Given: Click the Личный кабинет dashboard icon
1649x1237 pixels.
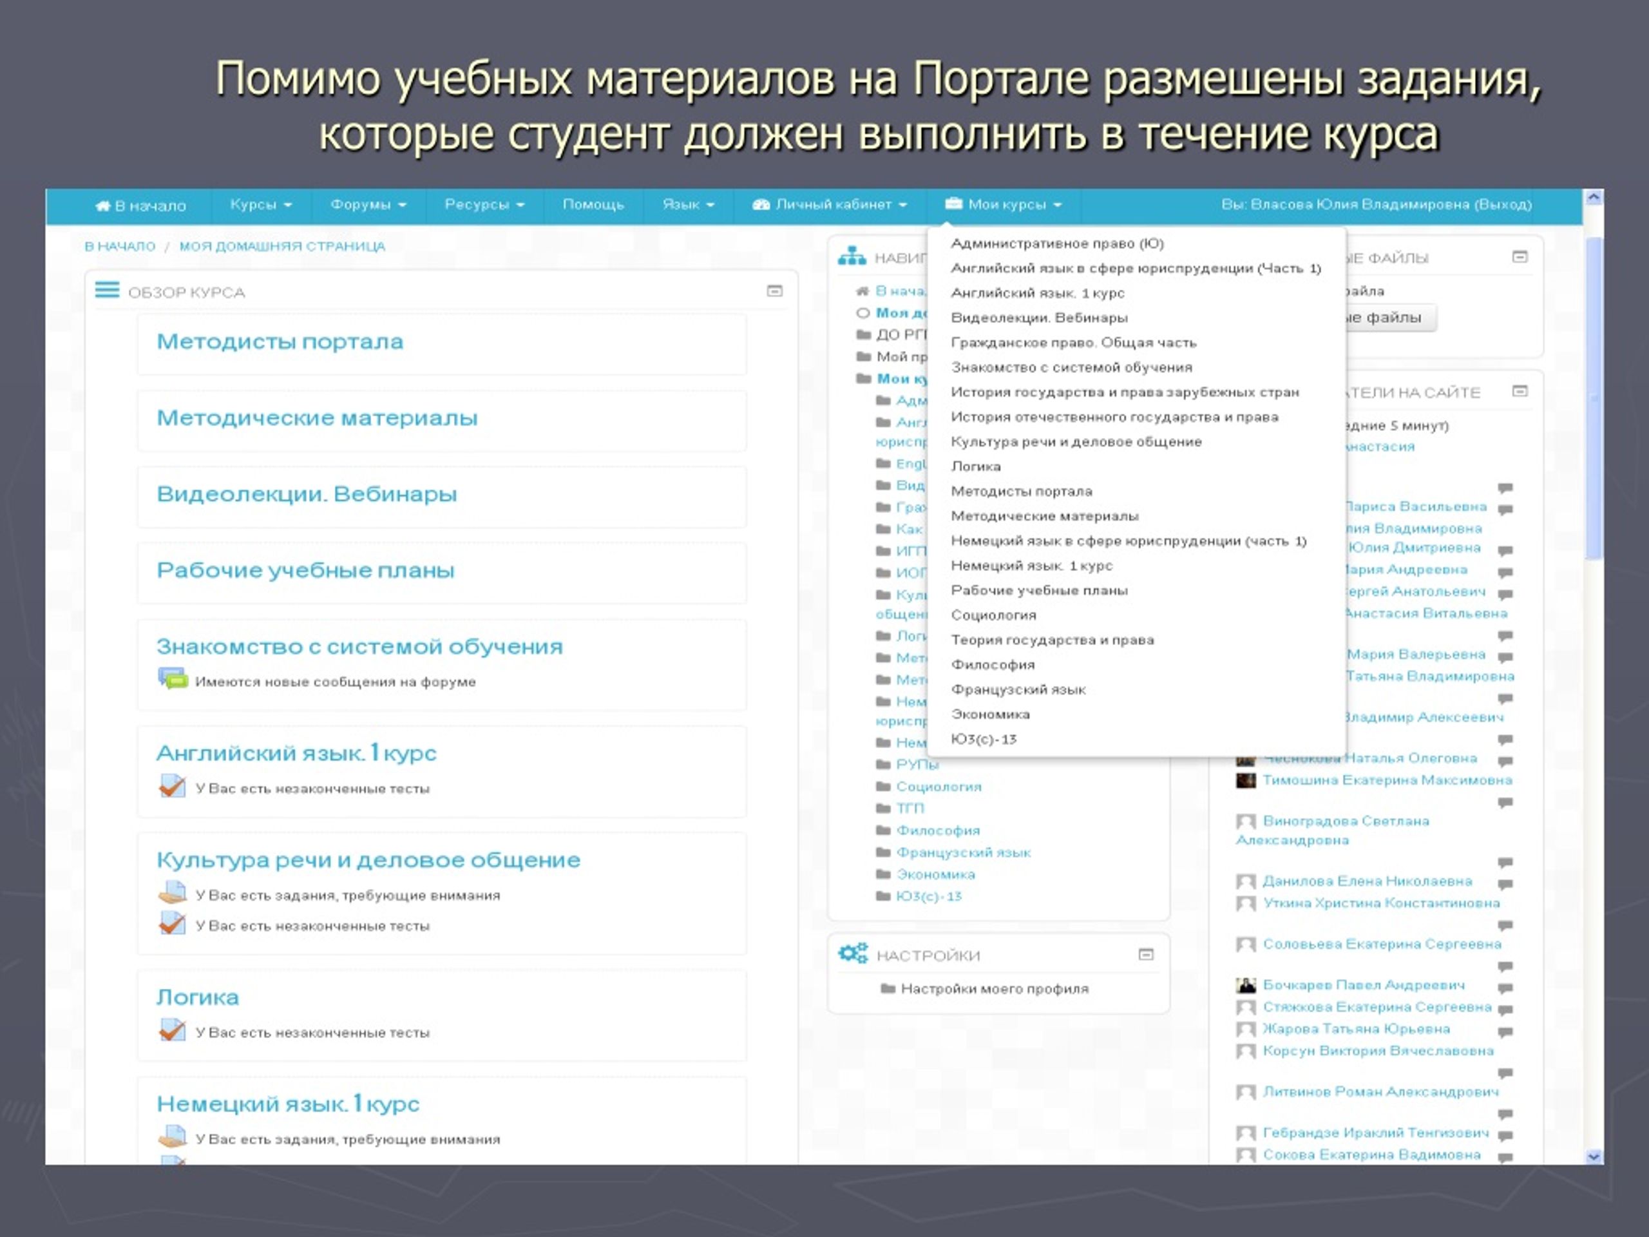Looking at the screenshot, I should (760, 204).
